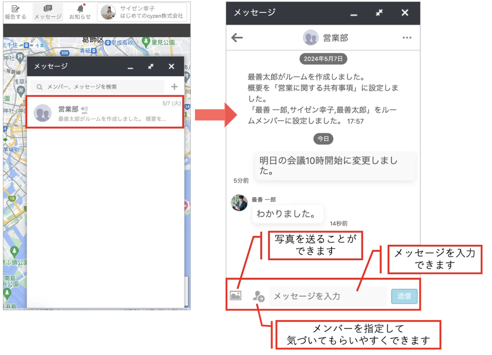The height and width of the screenshot is (355, 492).
Task: Click the plus icon to create a new room
Action: pyautogui.click(x=174, y=87)
